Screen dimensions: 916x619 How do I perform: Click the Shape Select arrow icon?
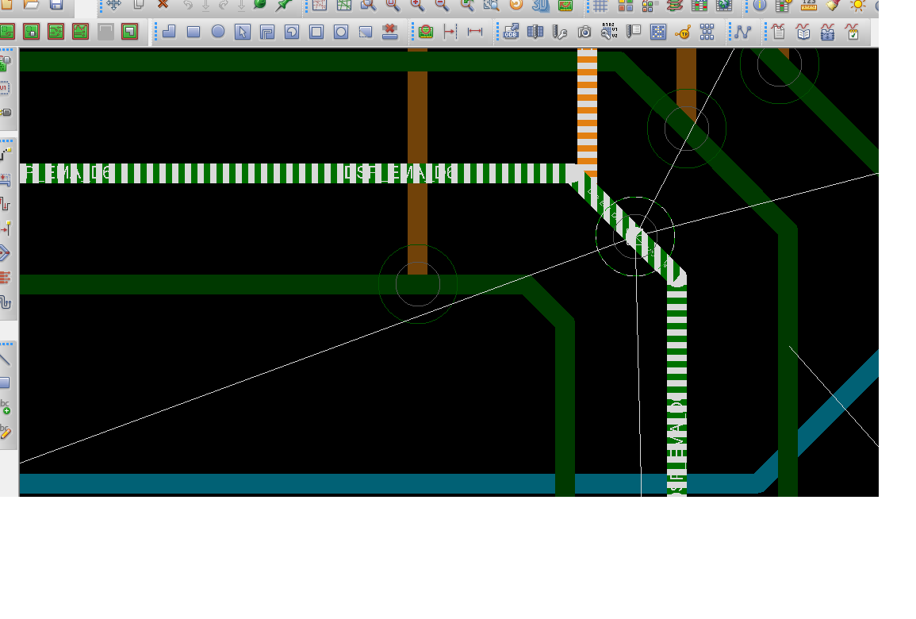[x=243, y=32]
